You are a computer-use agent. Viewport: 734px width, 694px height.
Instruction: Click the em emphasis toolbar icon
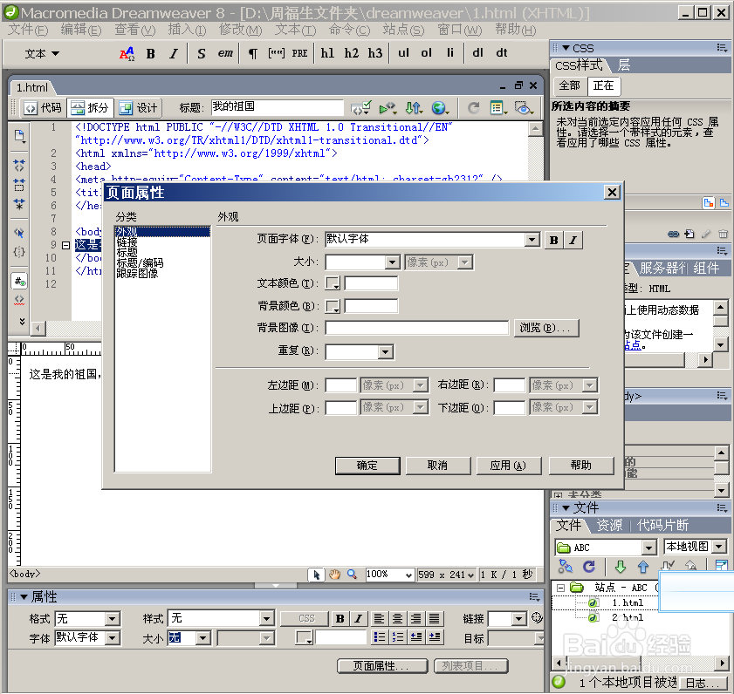click(x=225, y=54)
